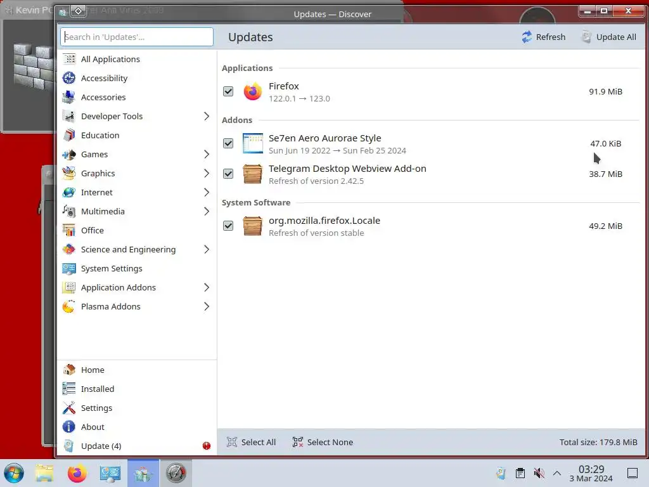The image size is (649, 487).
Task: Uncheck the org.mozilla.firefox.Locale checkbox
Action: pos(228,226)
